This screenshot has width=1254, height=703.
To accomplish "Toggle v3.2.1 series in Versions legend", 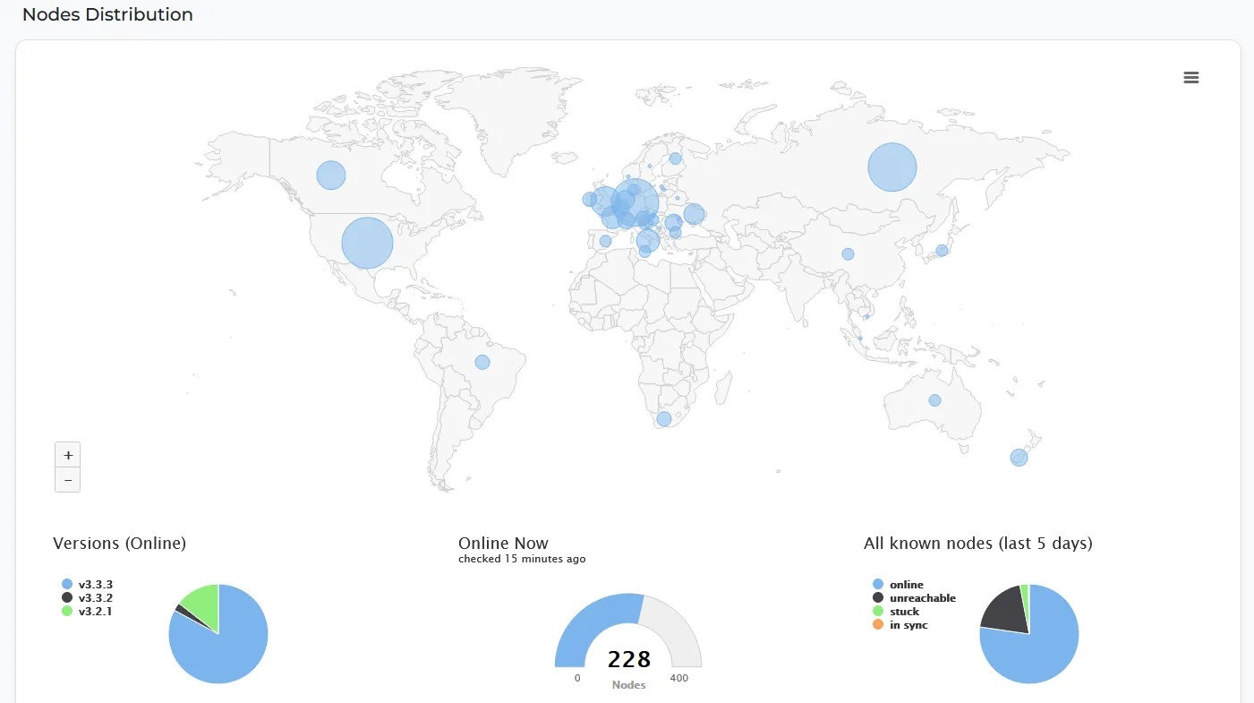I will (88, 611).
